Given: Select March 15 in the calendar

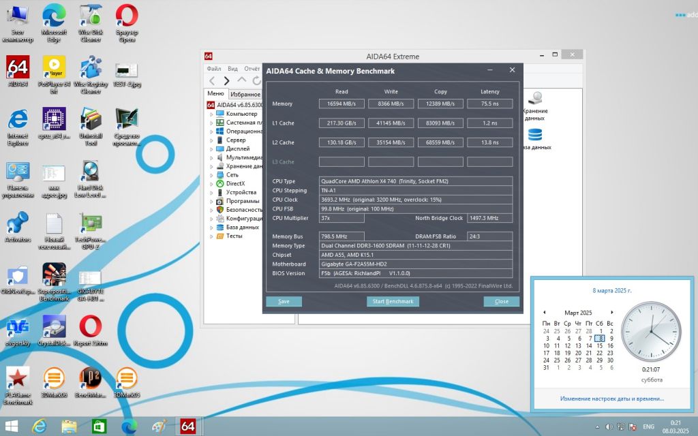Looking at the screenshot, I should [600, 345].
